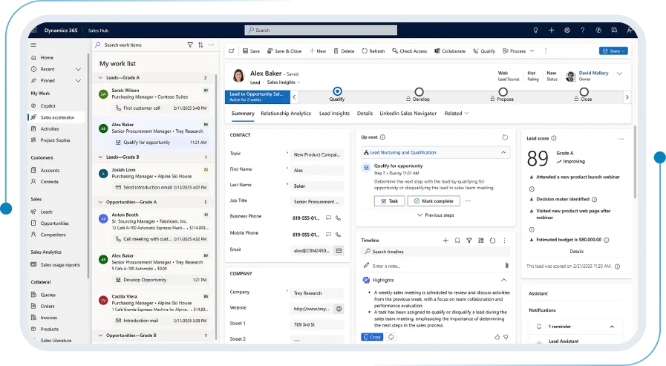The image size is (666, 366).
Task: Collapse the Highlights section
Action: click(x=503, y=280)
